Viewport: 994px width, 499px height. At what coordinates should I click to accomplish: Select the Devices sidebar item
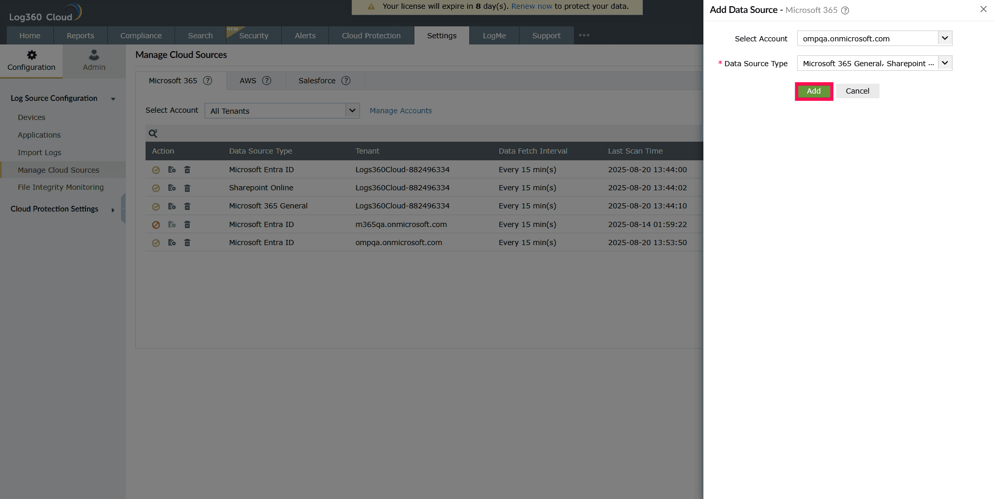pyautogui.click(x=32, y=117)
